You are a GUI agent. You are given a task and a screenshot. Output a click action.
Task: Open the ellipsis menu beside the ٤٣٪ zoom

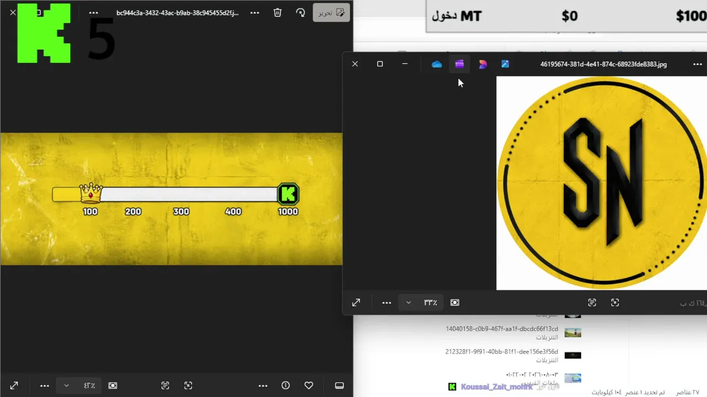click(45, 385)
